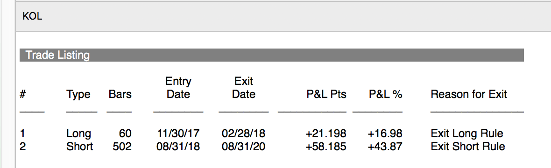Click the +58.185 P&L points value

(326, 146)
